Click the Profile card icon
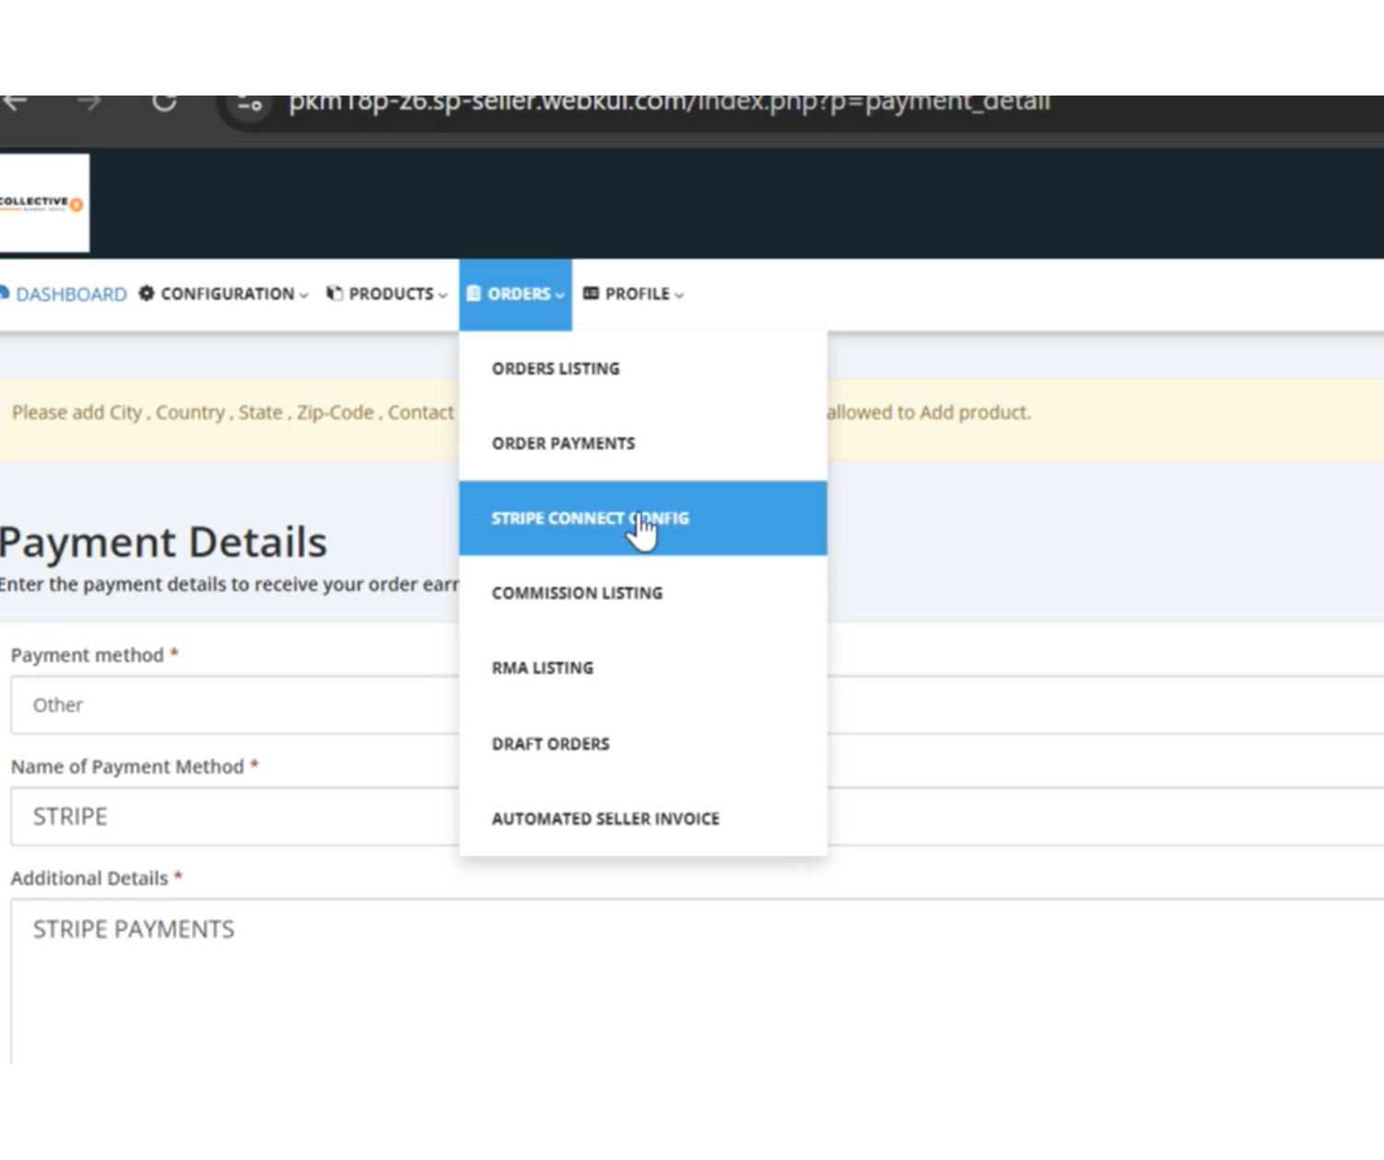The width and height of the screenshot is (1384, 1160). (x=591, y=293)
